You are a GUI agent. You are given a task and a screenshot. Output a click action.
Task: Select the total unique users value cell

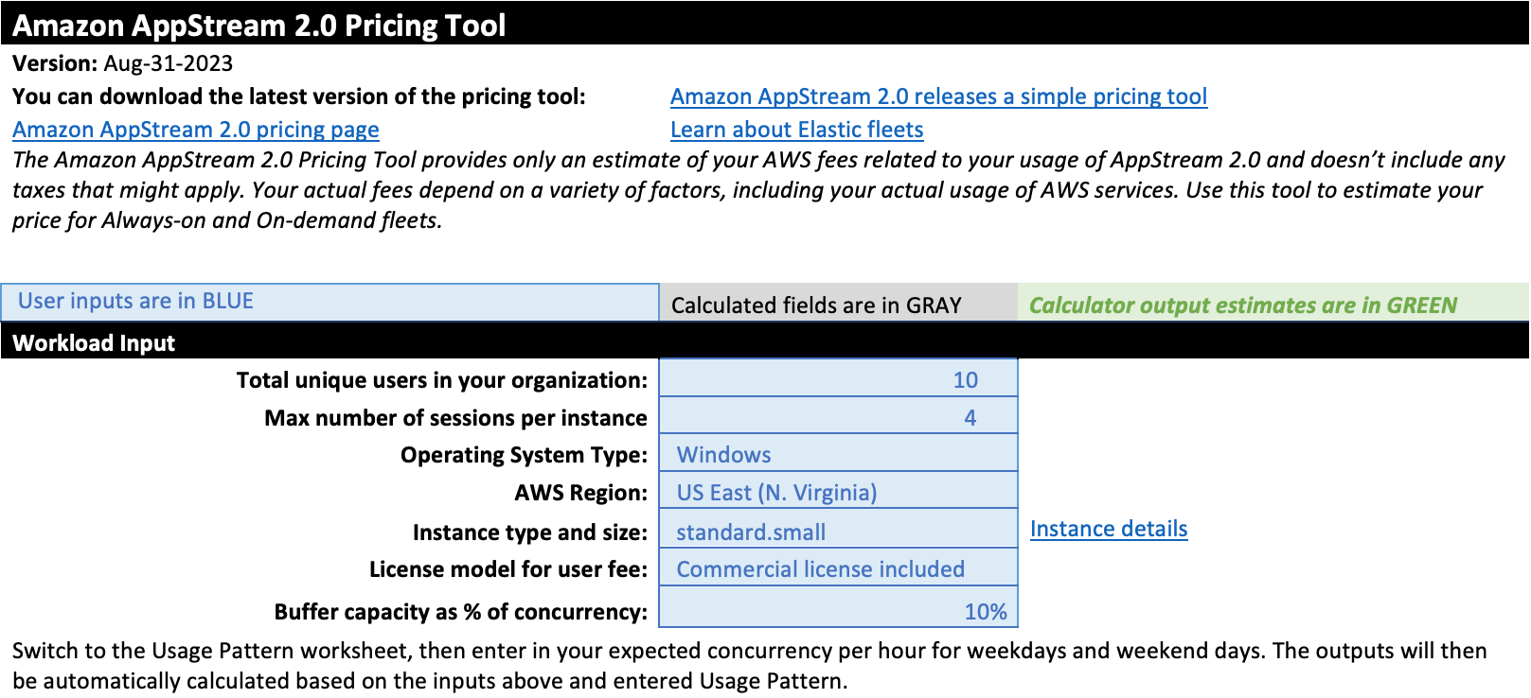coord(838,378)
